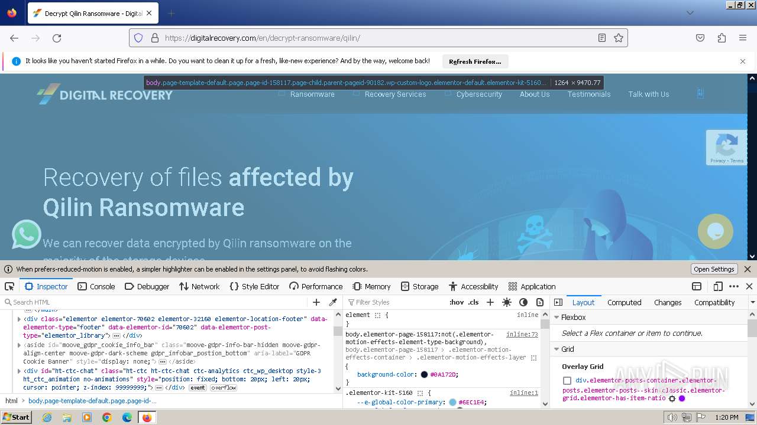Open a new browser tab
757x425 pixels.
click(171, 13)
